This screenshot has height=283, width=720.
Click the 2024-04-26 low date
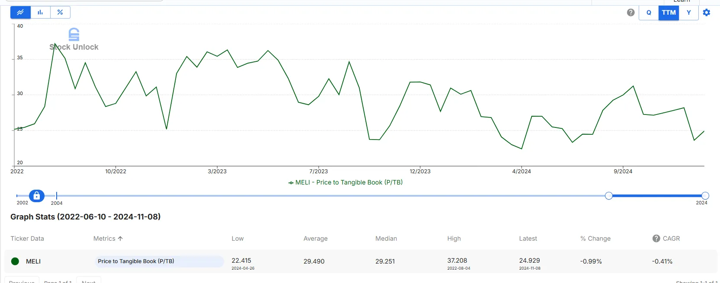click(x=243, y=268)
